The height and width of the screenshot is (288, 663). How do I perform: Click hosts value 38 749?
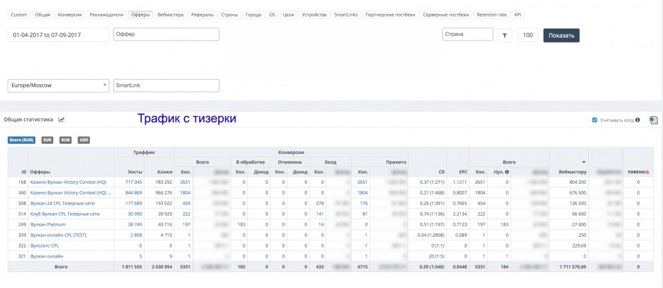tap(135, 224)
